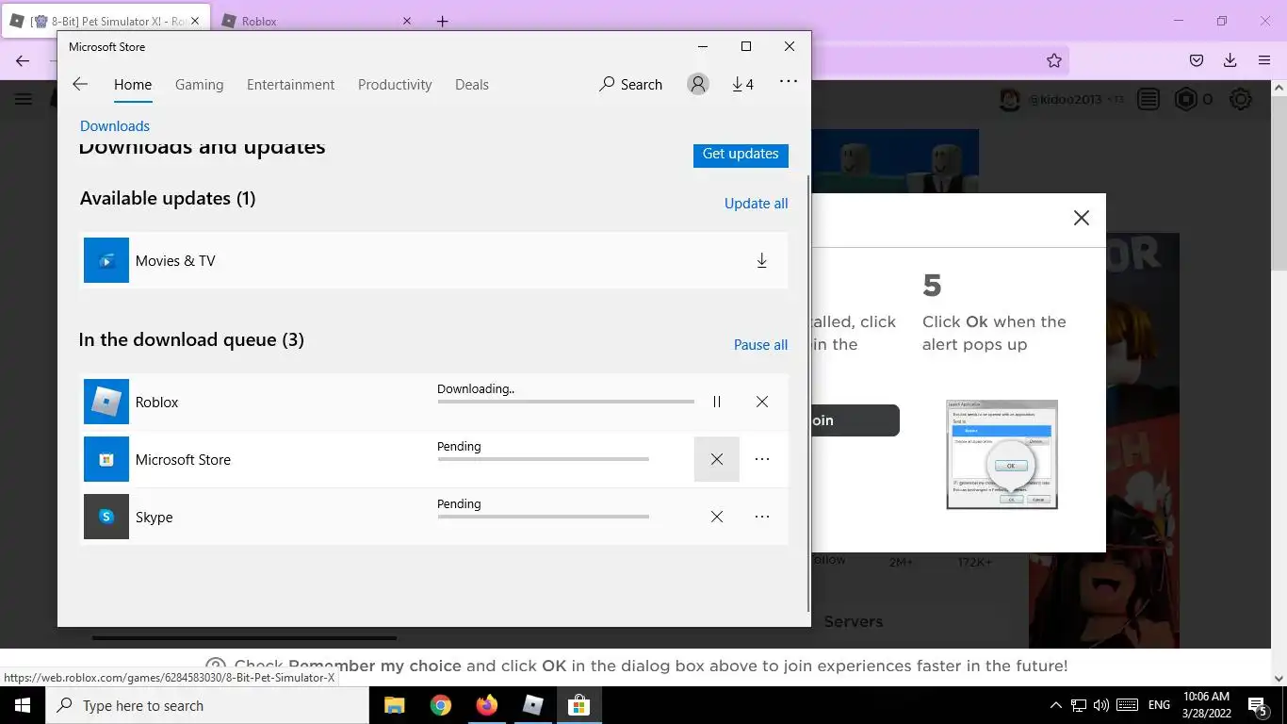The width and height of the screenshot is (1287, 724).
Task: Open the Deals tab
Action: click(472, 84)
